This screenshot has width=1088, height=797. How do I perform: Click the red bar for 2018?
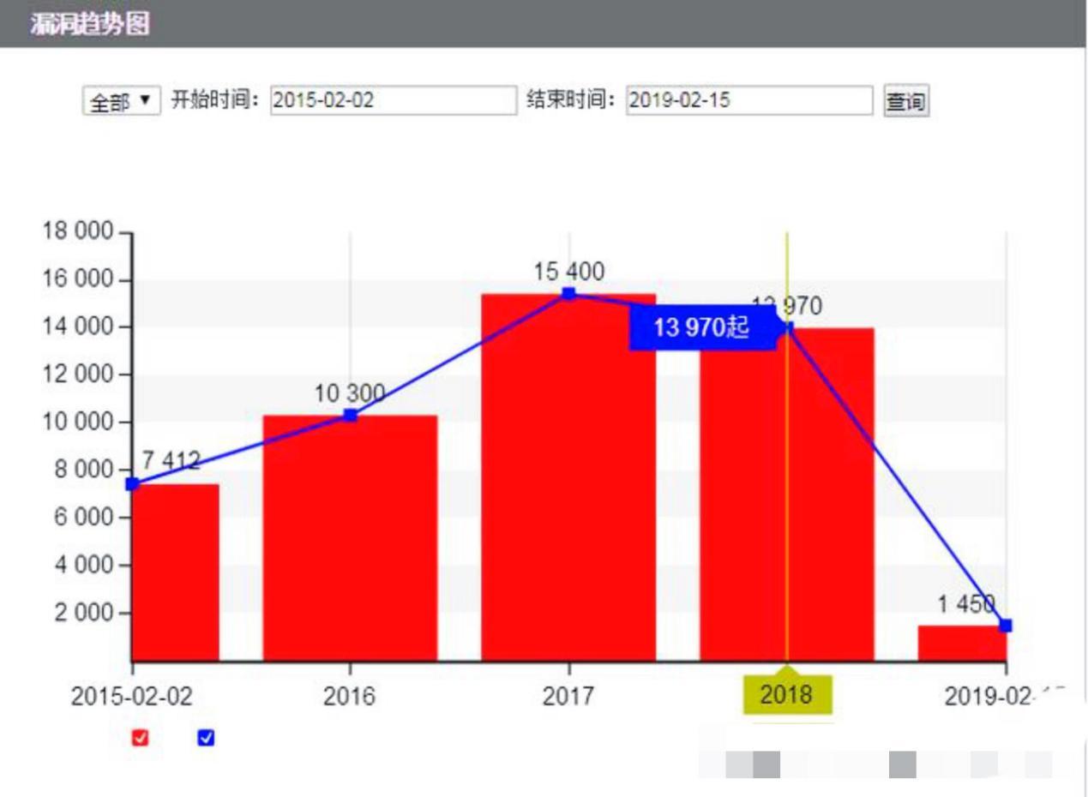point(786,494)
